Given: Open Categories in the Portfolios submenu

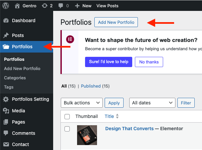Looking at the screenshot, I should (15, 78).
